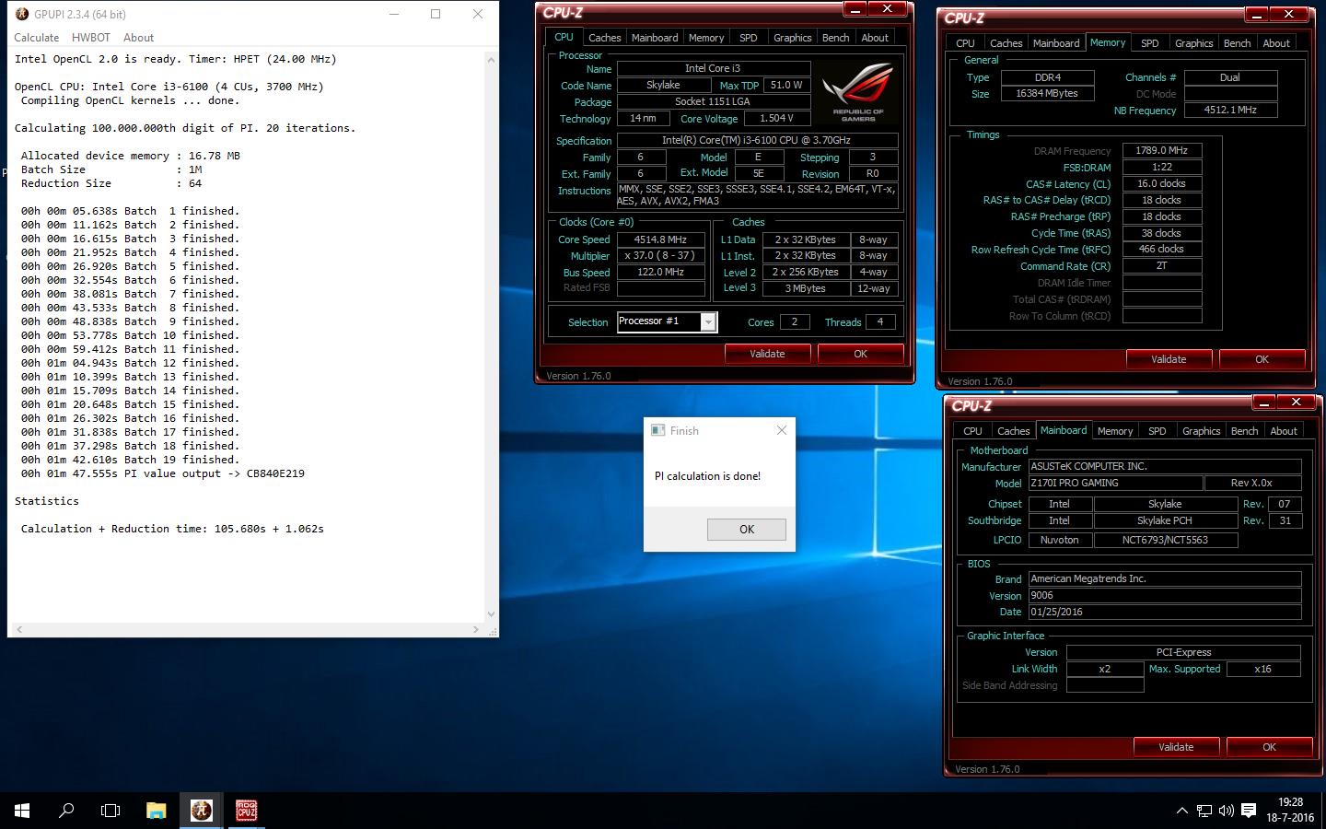Close the CPU-Z Memory window

pyautogui.click(x=1289, y=15)
